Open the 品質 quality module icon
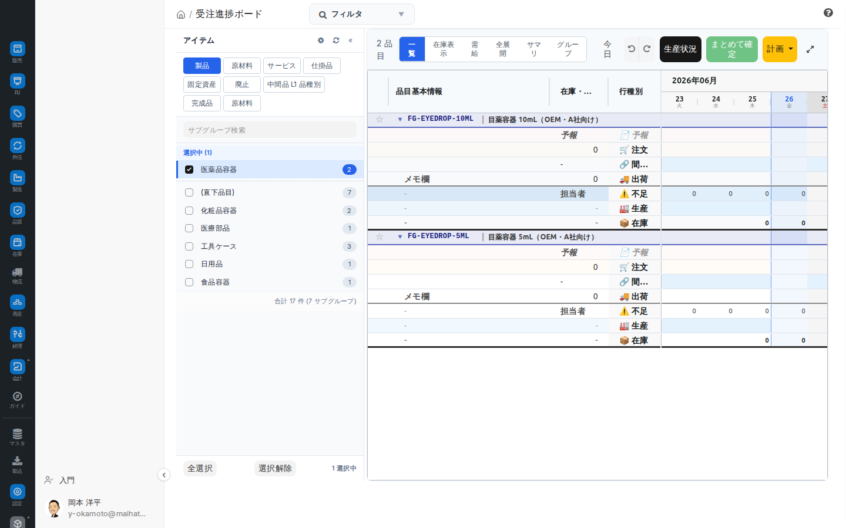 18,211
